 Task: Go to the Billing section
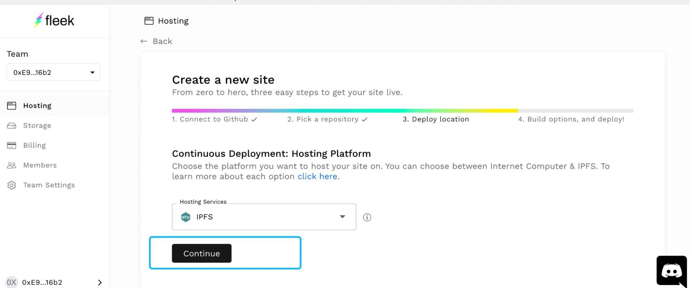coord(34,146)
